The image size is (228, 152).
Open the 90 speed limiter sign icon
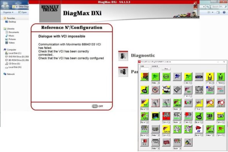[x=155, y=90]
